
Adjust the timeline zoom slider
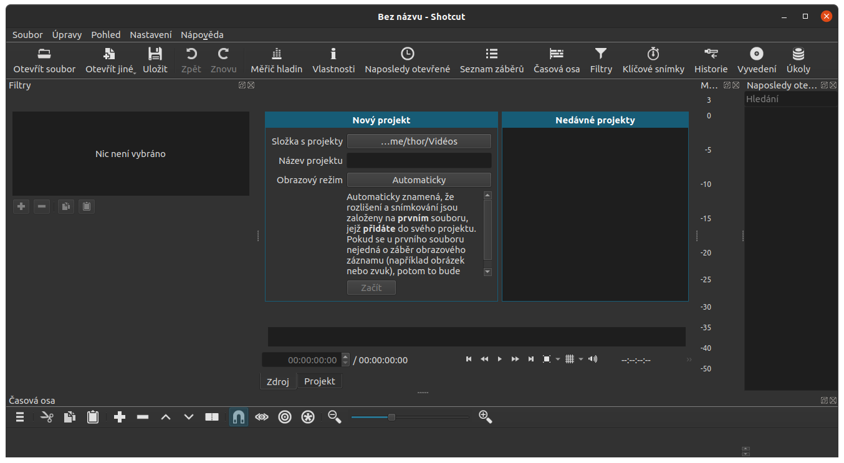click(x=391, y=417)
